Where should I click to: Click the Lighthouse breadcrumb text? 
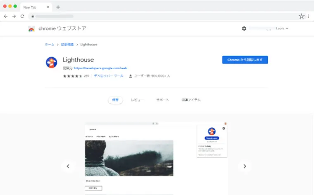(x=89, y=45)
